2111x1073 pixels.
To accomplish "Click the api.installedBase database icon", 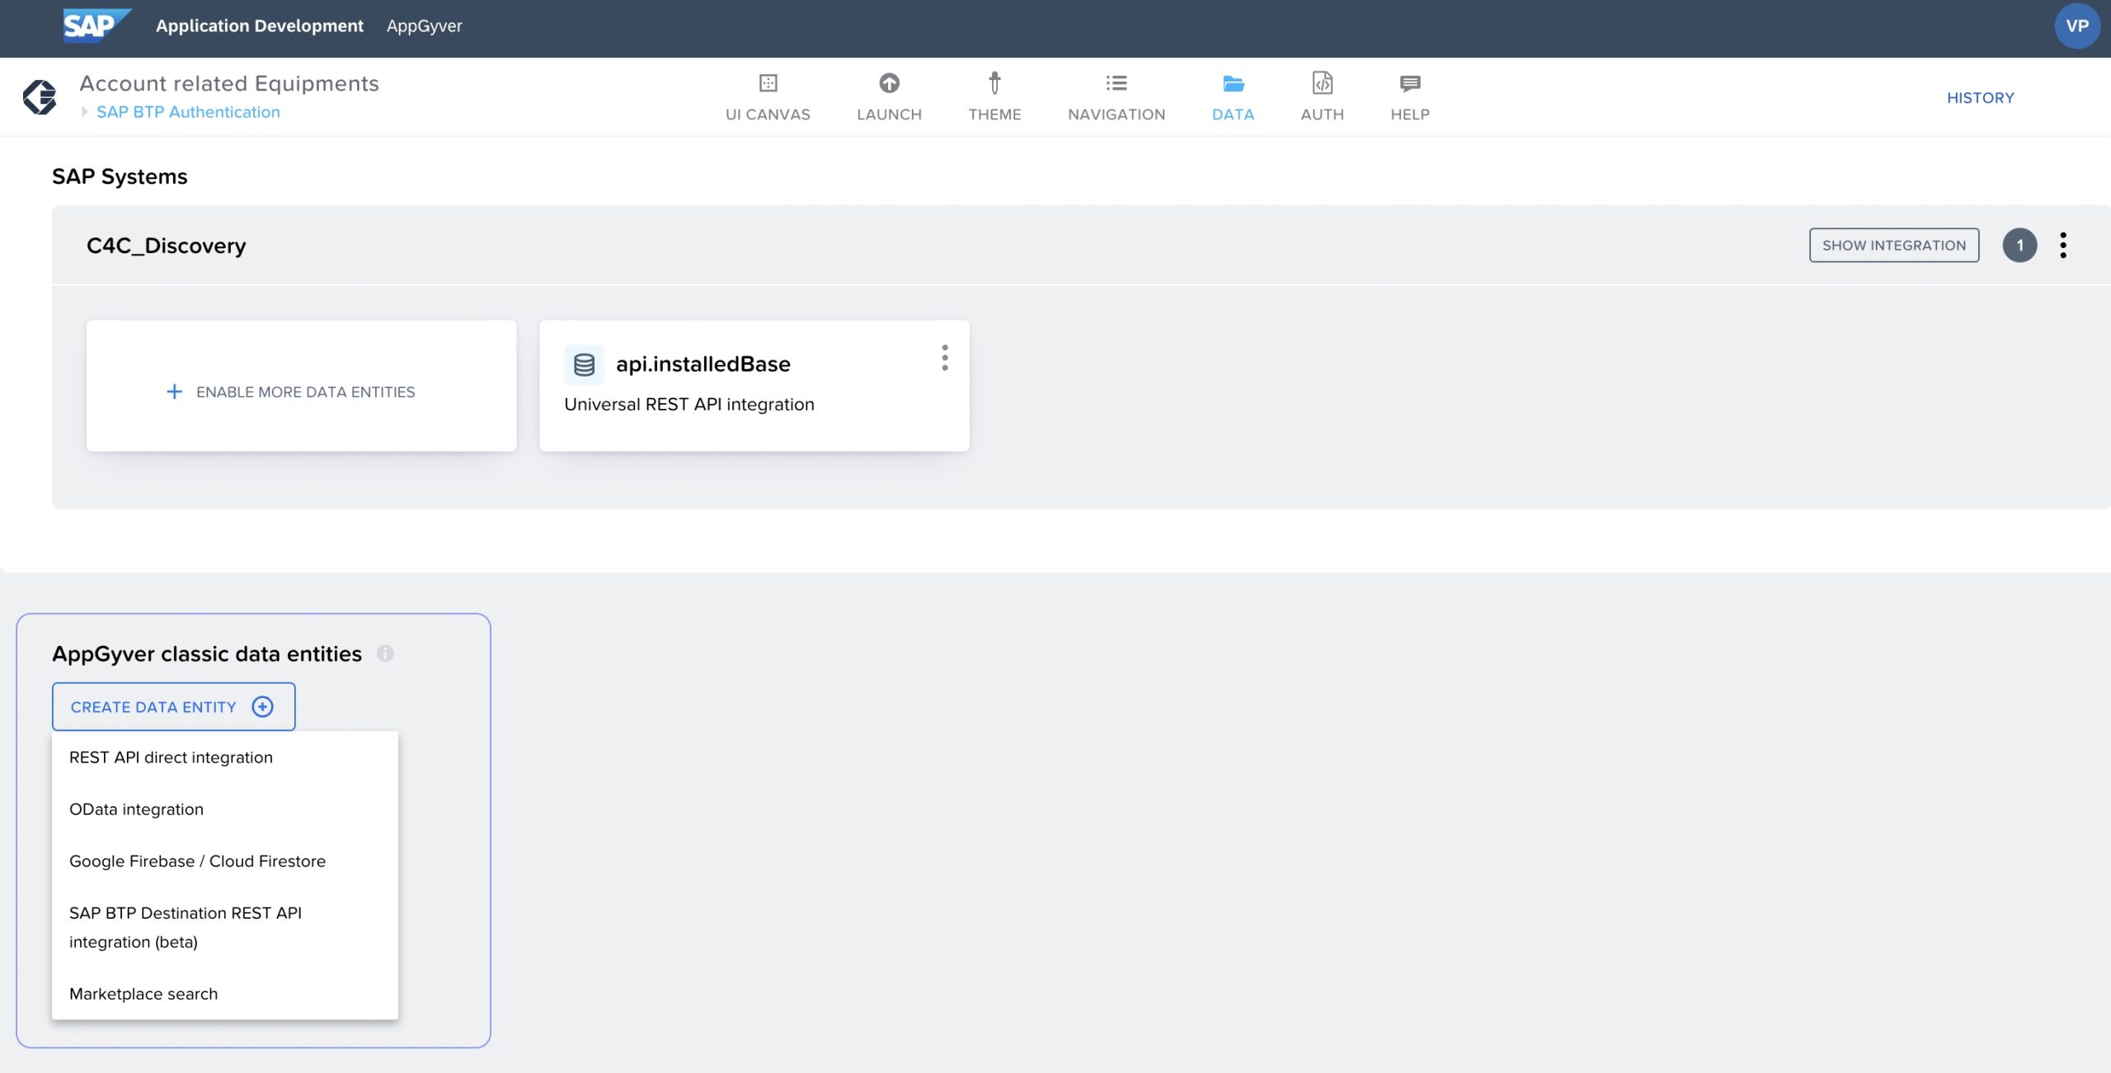I will coord(585,363).
